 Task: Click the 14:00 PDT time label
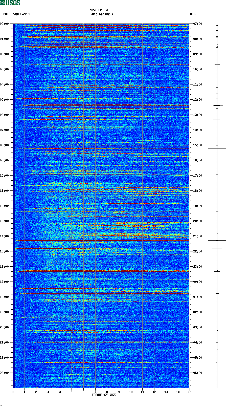click(5, 236)
